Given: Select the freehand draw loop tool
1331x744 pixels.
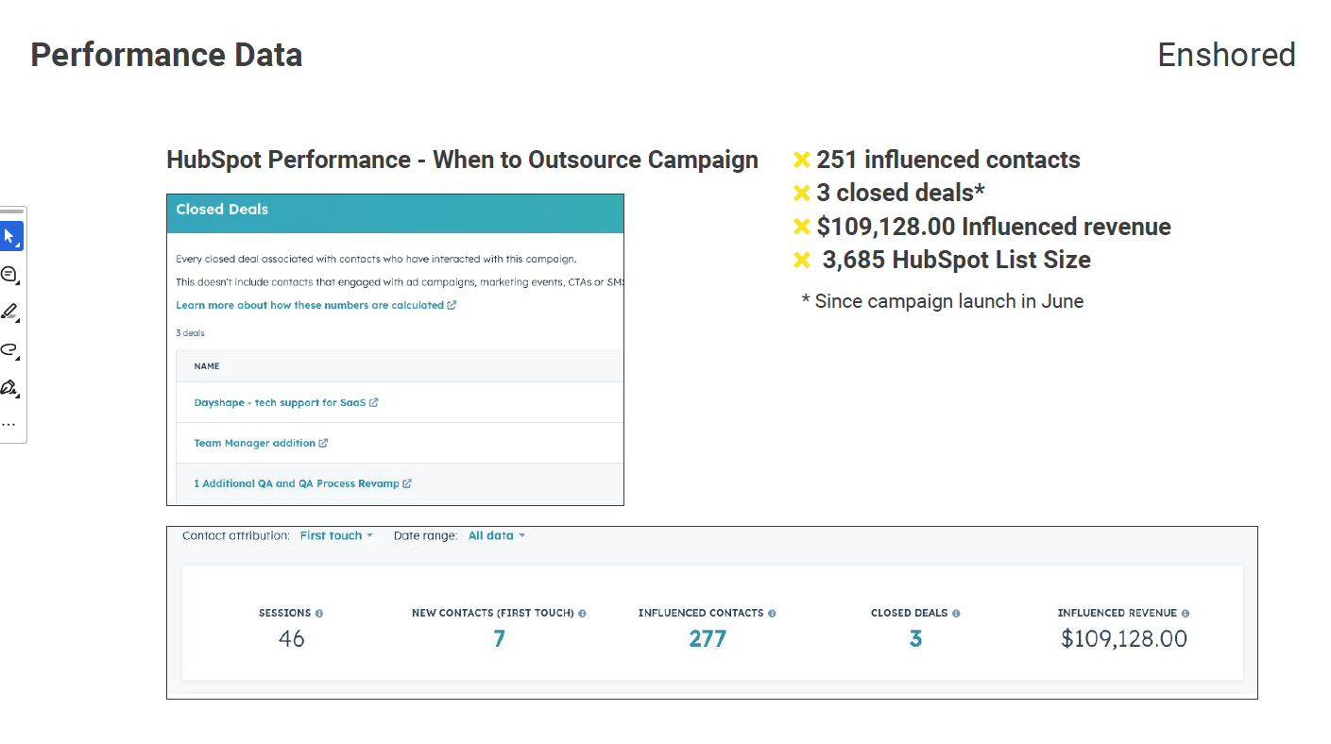Looking at the screenshot, I should click(9, 350).
